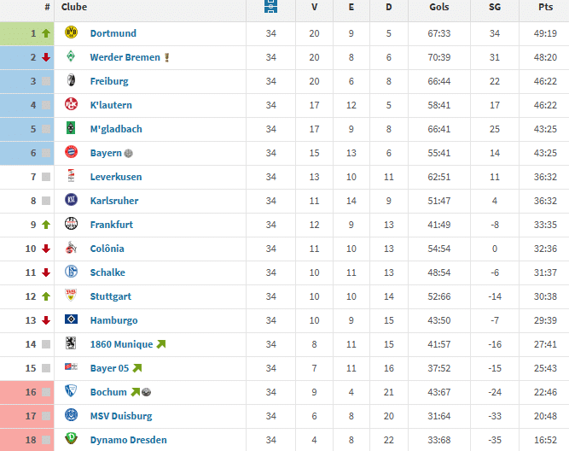Click the Werder Bremen crest icon
569x451 pixels.
(72, 57)
